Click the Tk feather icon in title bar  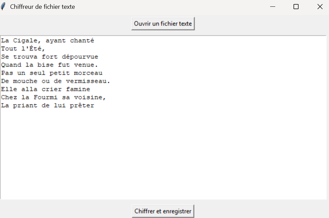point(3,7)
